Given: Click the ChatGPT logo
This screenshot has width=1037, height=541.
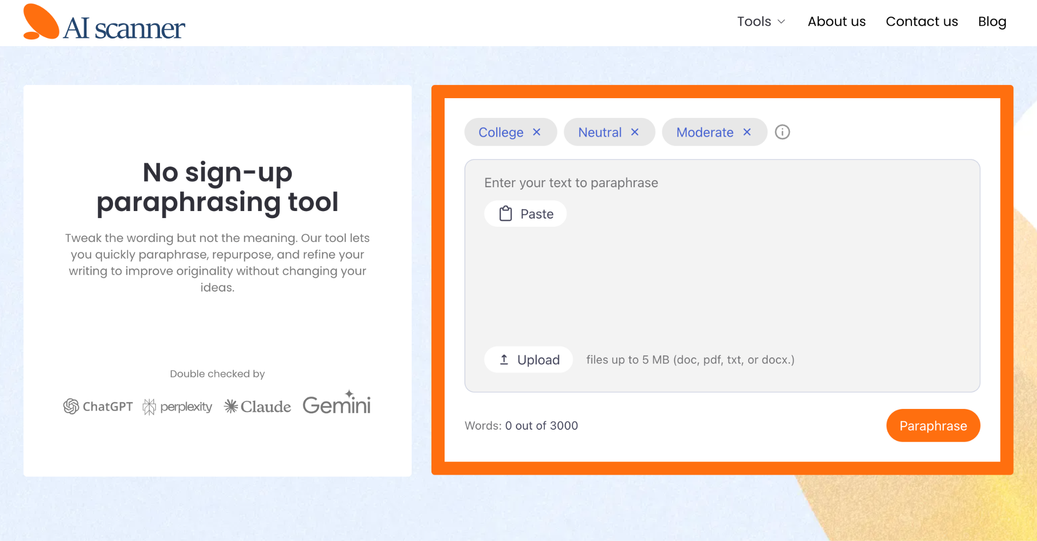Looking at the screenshot, I should pos(98,406).
